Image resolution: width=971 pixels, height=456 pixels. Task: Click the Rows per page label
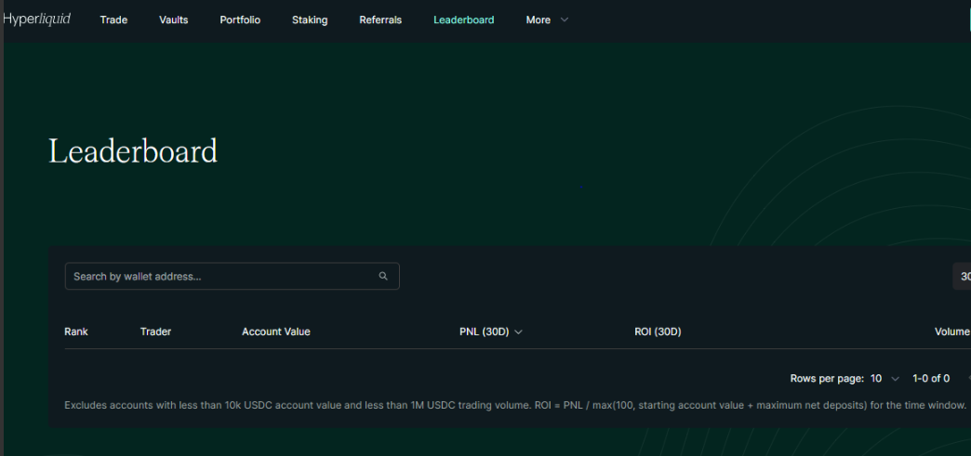[x=827, y=378]
